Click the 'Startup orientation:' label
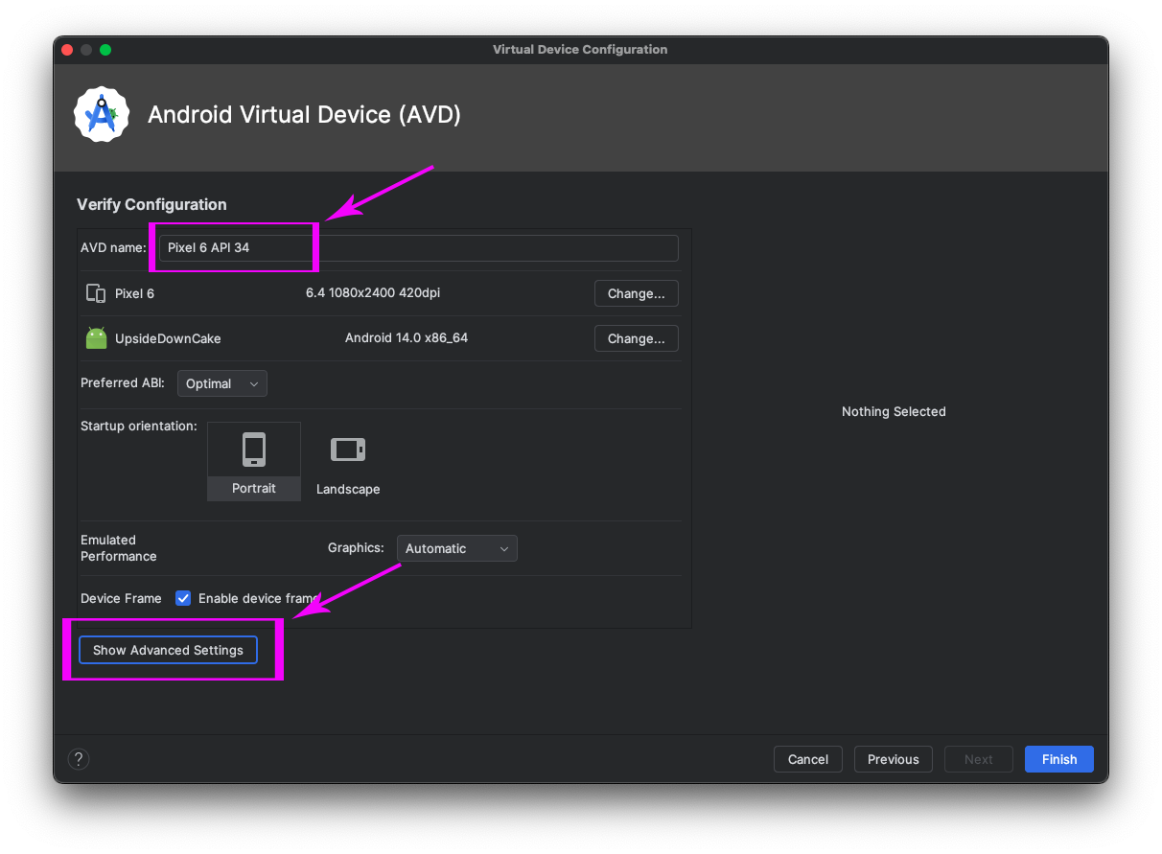 pos(139,426)
